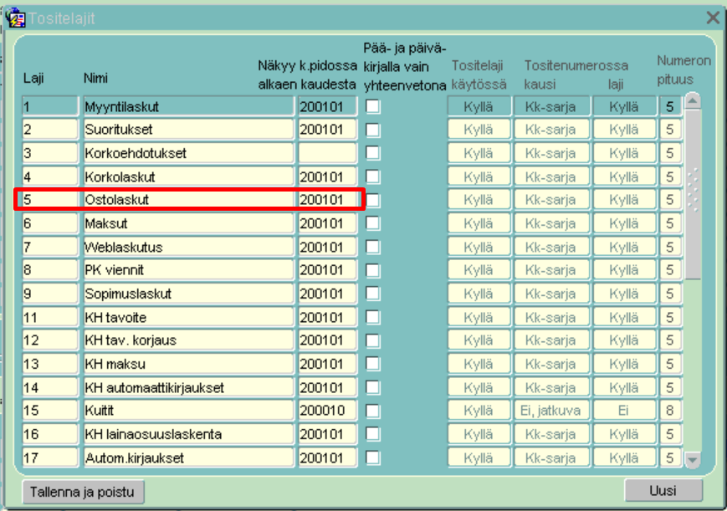Click the Myyntilaskut name field
Screen dimensions: 727x511
coord(189,107)
